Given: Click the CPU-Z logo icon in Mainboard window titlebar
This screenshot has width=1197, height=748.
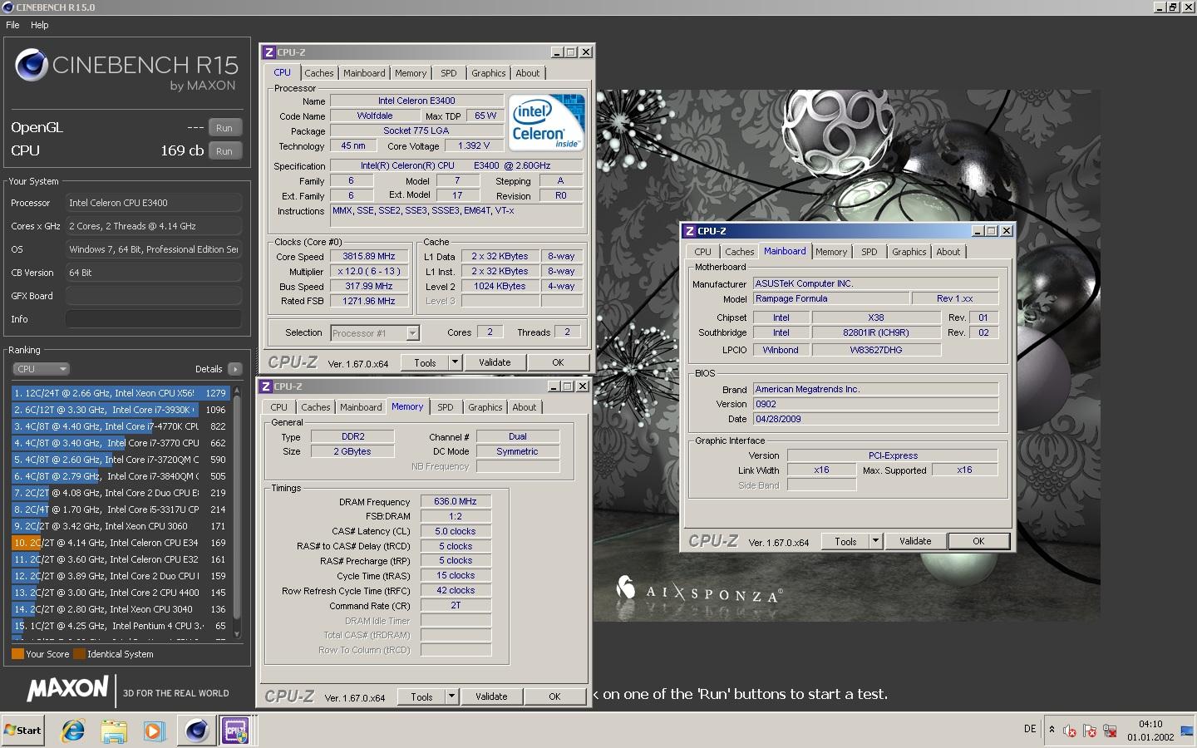Looking at the screenshot, I should click(689, 231).
